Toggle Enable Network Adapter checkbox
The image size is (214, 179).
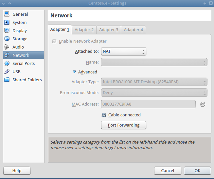click(54, 41)
